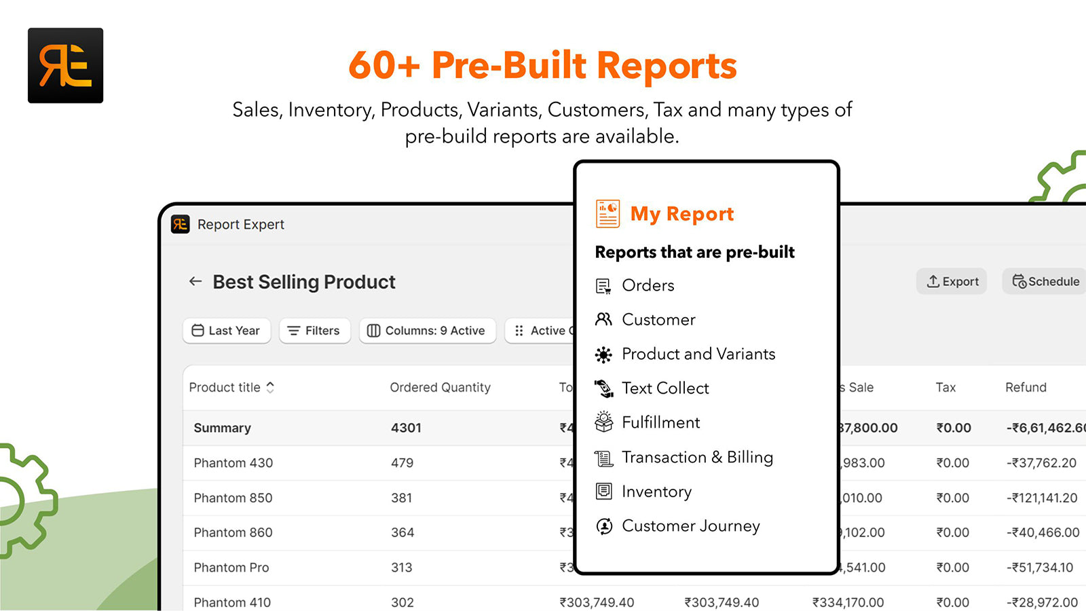Expand the Filters panel
This screenshot has width=1086, height=611.
click(314, 331)
